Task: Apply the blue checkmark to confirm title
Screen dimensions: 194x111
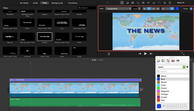Action: [191, 9]
